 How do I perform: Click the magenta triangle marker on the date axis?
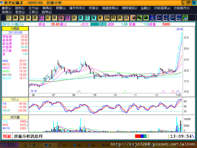tap(163, 92)
